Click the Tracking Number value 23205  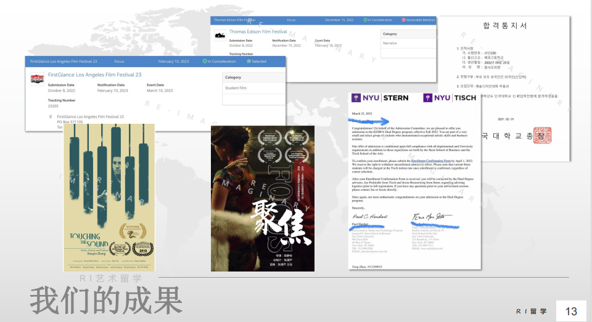[53, 106]
